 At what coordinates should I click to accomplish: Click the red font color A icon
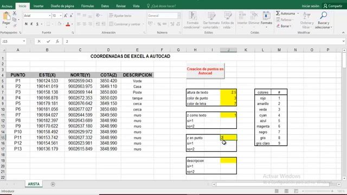(68, 24)
